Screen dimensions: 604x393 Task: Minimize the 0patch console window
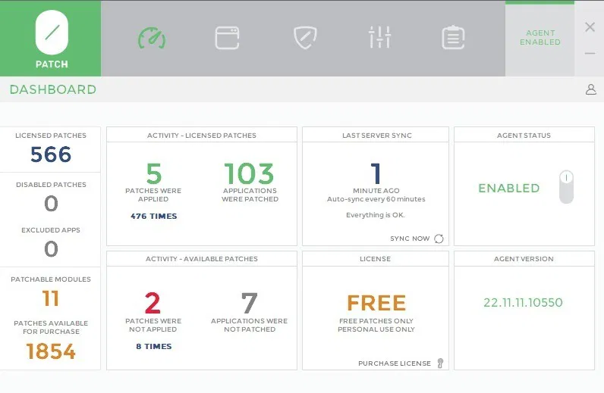[x=590, y=54]
